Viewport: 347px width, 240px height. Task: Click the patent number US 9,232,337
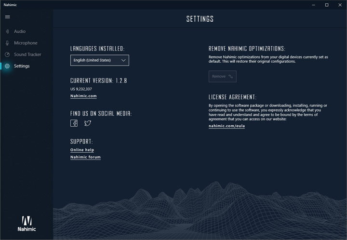(x=81, y=89)
